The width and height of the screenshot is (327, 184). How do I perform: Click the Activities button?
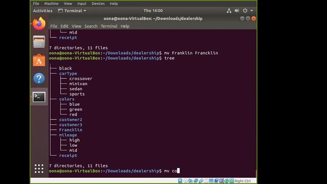click(x=43, y=11)
